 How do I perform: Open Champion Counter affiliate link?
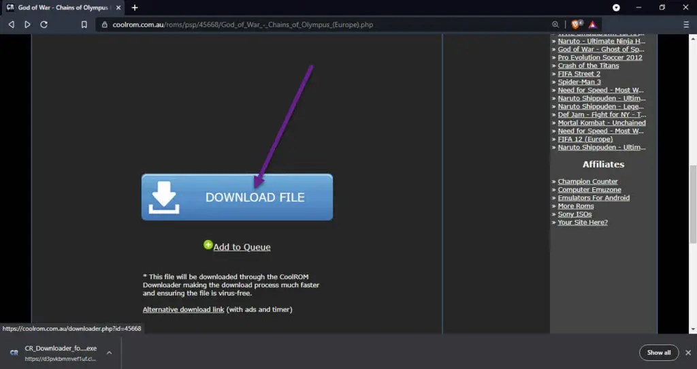[x=587, y=181]
